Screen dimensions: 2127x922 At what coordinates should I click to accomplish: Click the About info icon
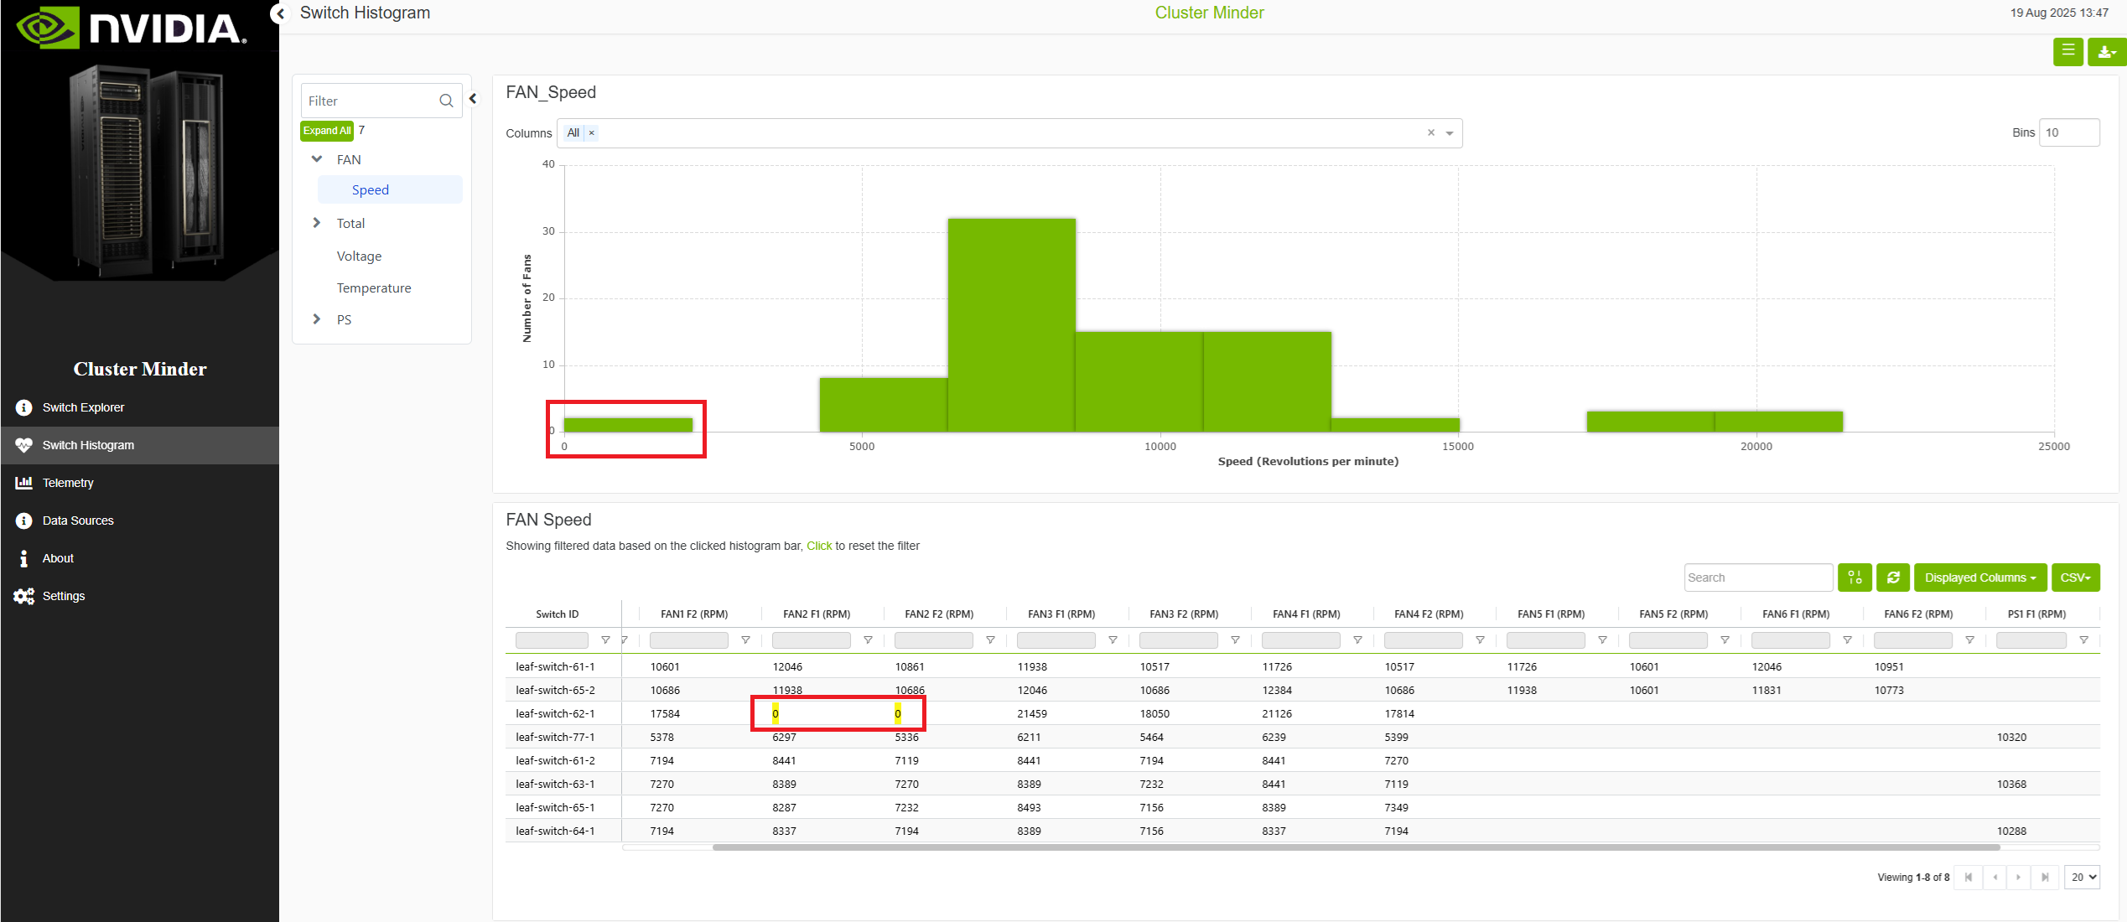coord(23,558)
